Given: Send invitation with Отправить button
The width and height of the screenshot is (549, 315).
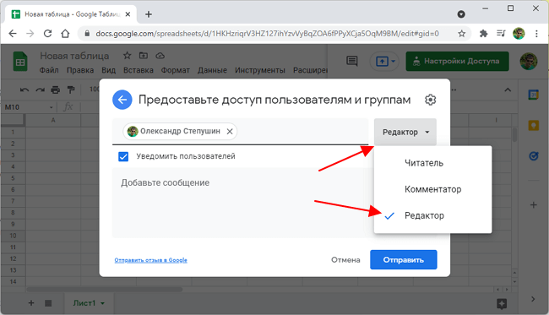Looking at the screenshot, I should 404,260.
